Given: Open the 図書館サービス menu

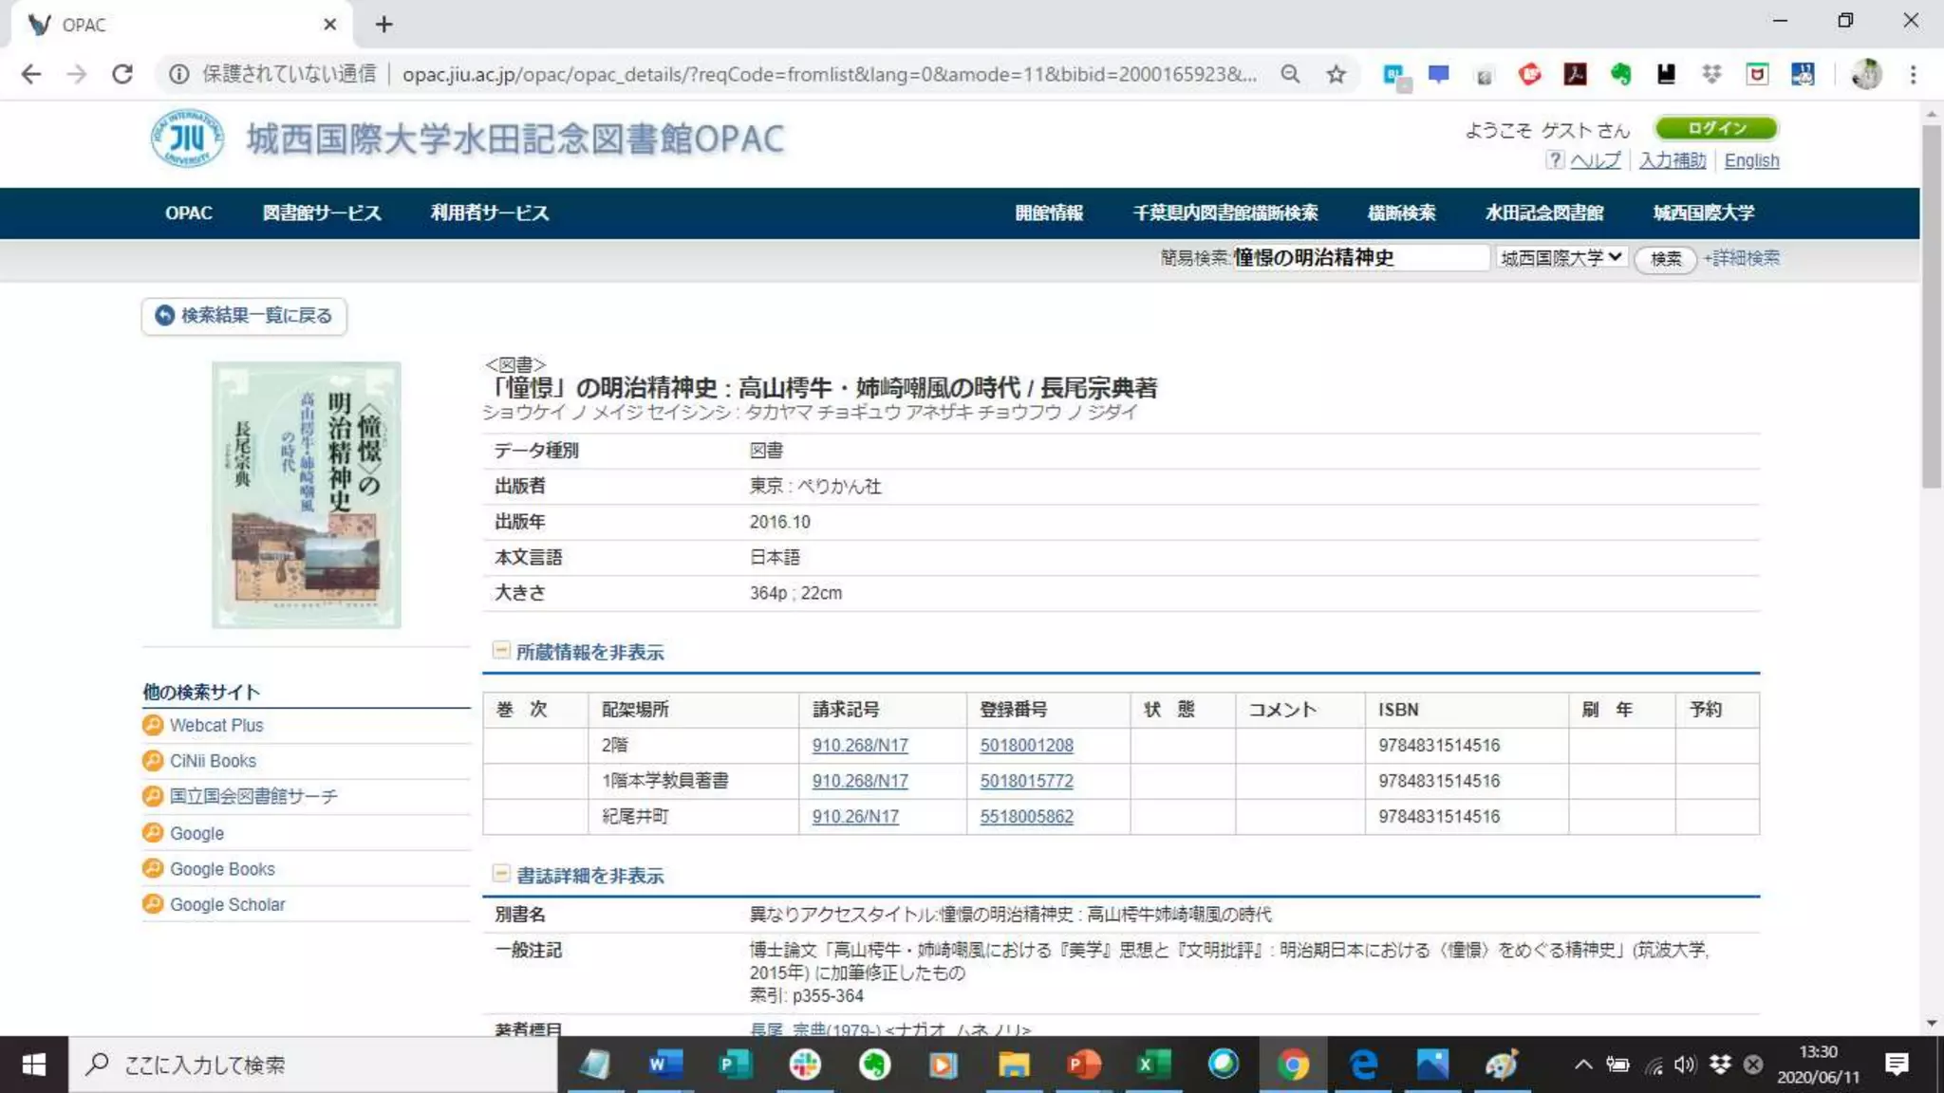Looking at the screenshot, I should [x=322, y=213].
